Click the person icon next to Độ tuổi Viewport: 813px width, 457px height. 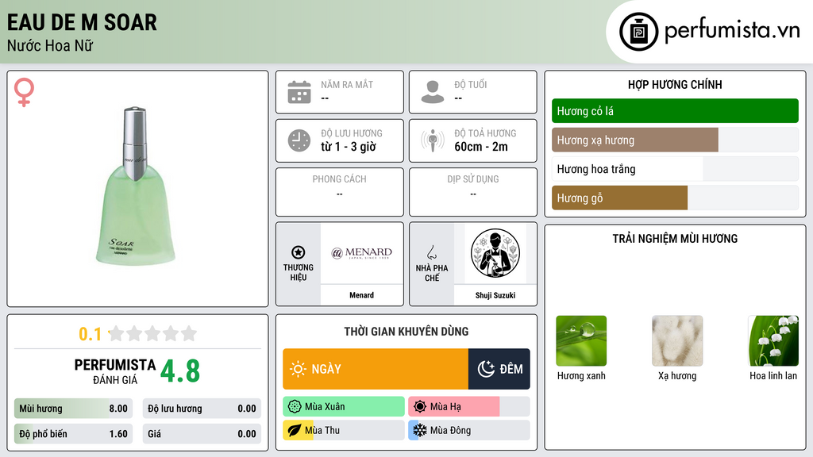tap(433, 92)
